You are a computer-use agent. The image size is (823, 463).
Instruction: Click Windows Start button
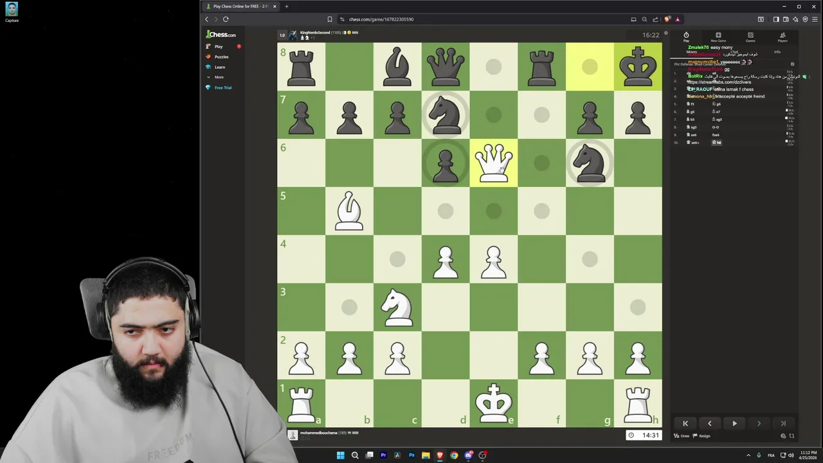point(340,455)
